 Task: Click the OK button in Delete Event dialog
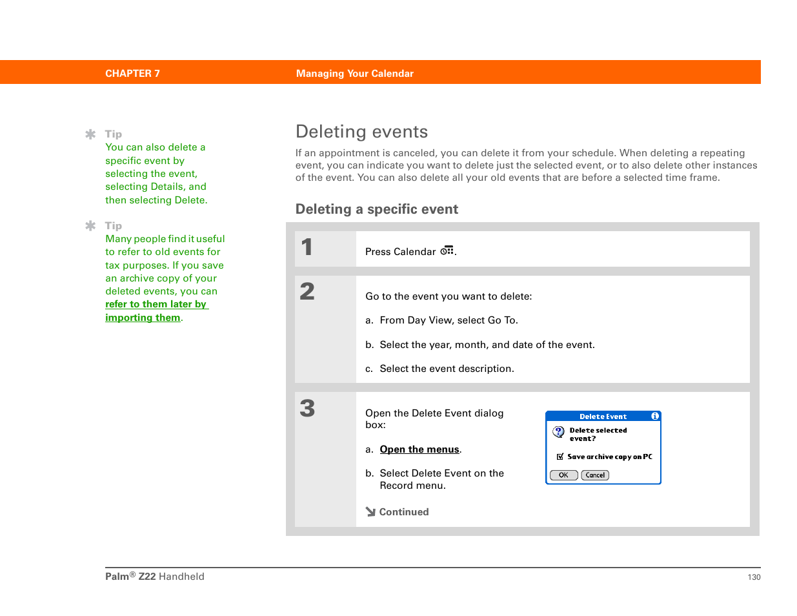coord(563,475)
